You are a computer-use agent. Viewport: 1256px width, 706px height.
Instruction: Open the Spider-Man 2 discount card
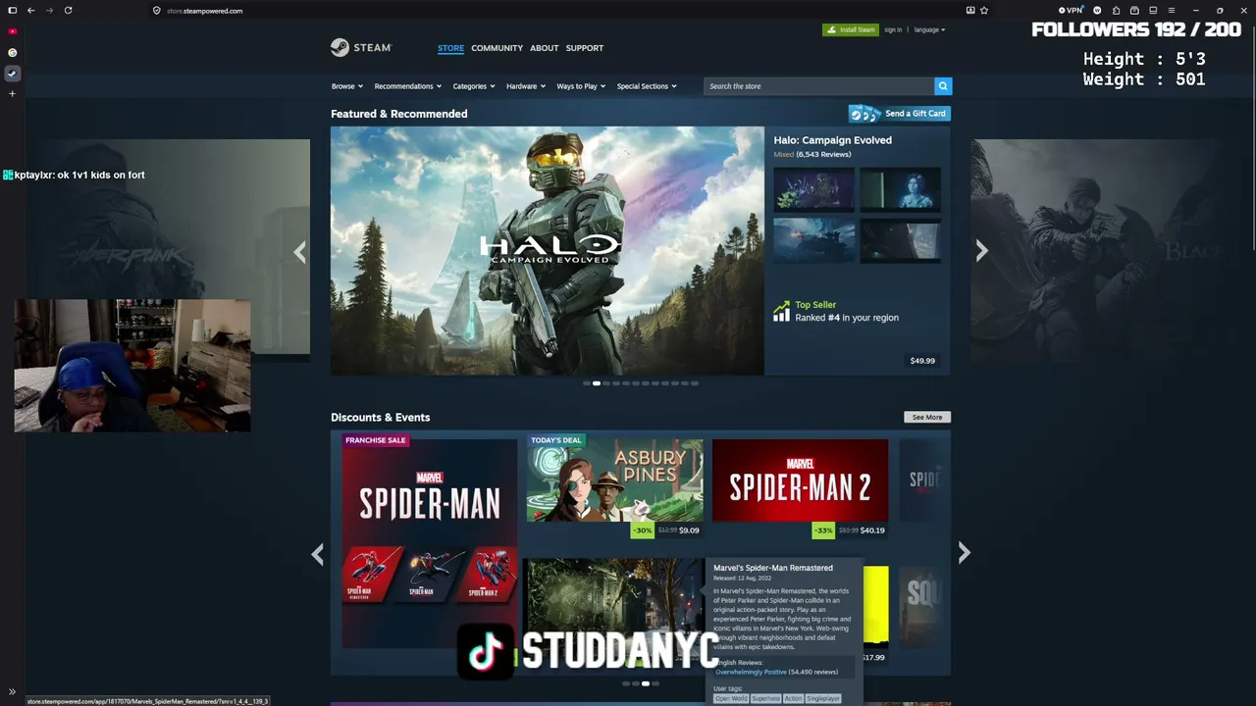pyautogui.click(x=800, y=488)
